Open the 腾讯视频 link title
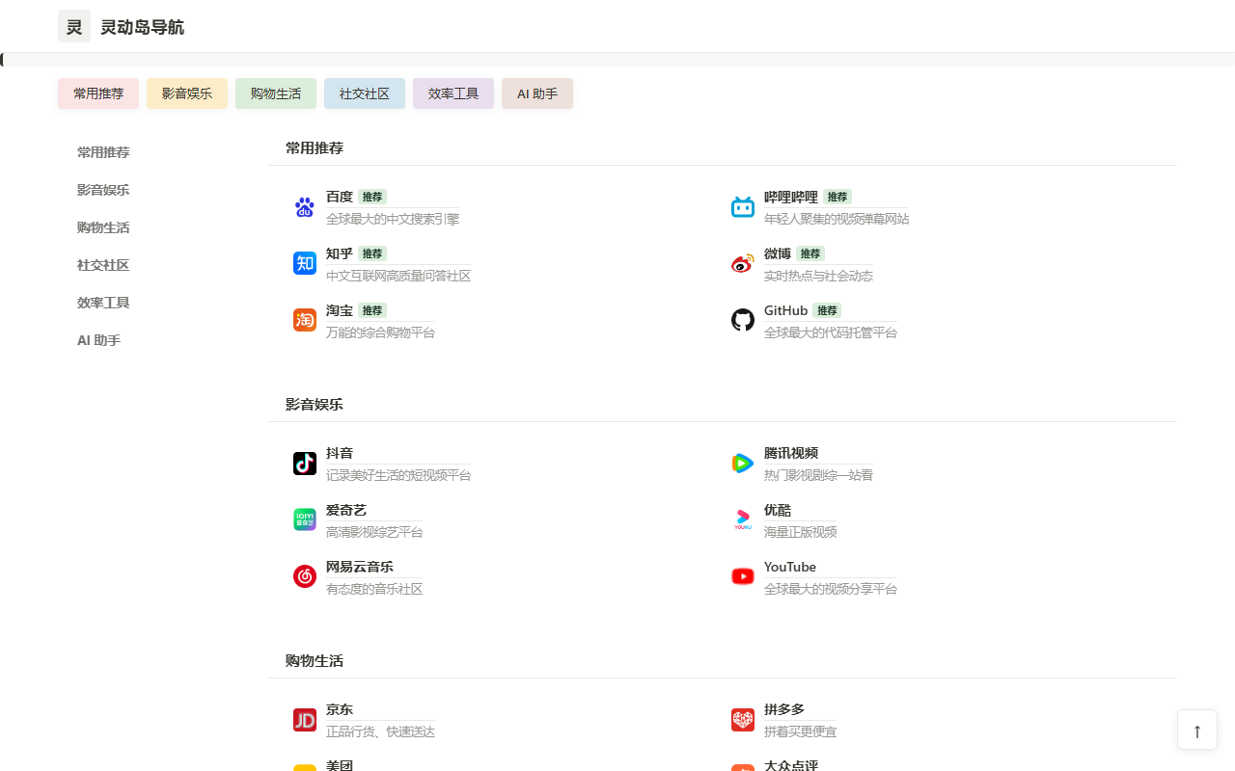The height and width of the screenshot is (771, 1235). point(791,453)
